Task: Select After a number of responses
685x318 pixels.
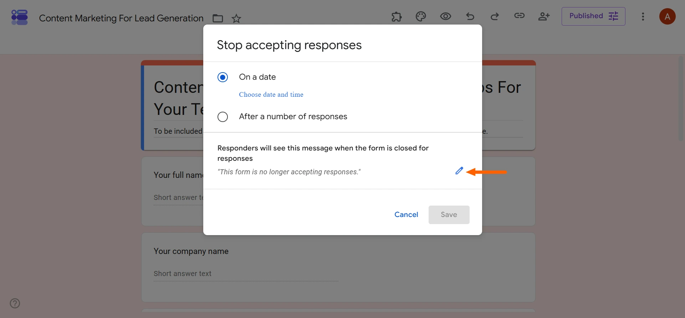Action: (223, 117)
